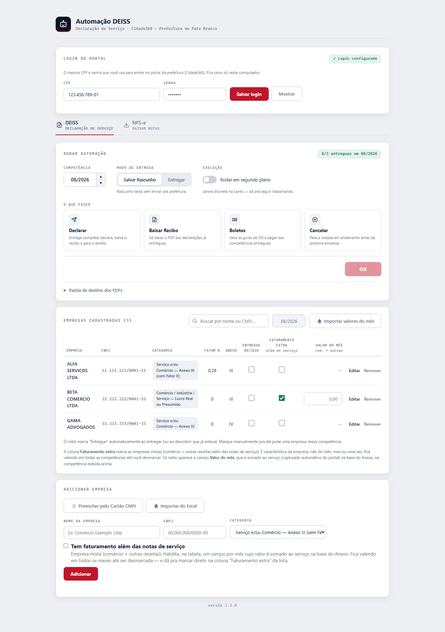This screenshot has height=632, width=445.
Task: Toggle Rodar em segundo plano switch
Action: (210, 180)
